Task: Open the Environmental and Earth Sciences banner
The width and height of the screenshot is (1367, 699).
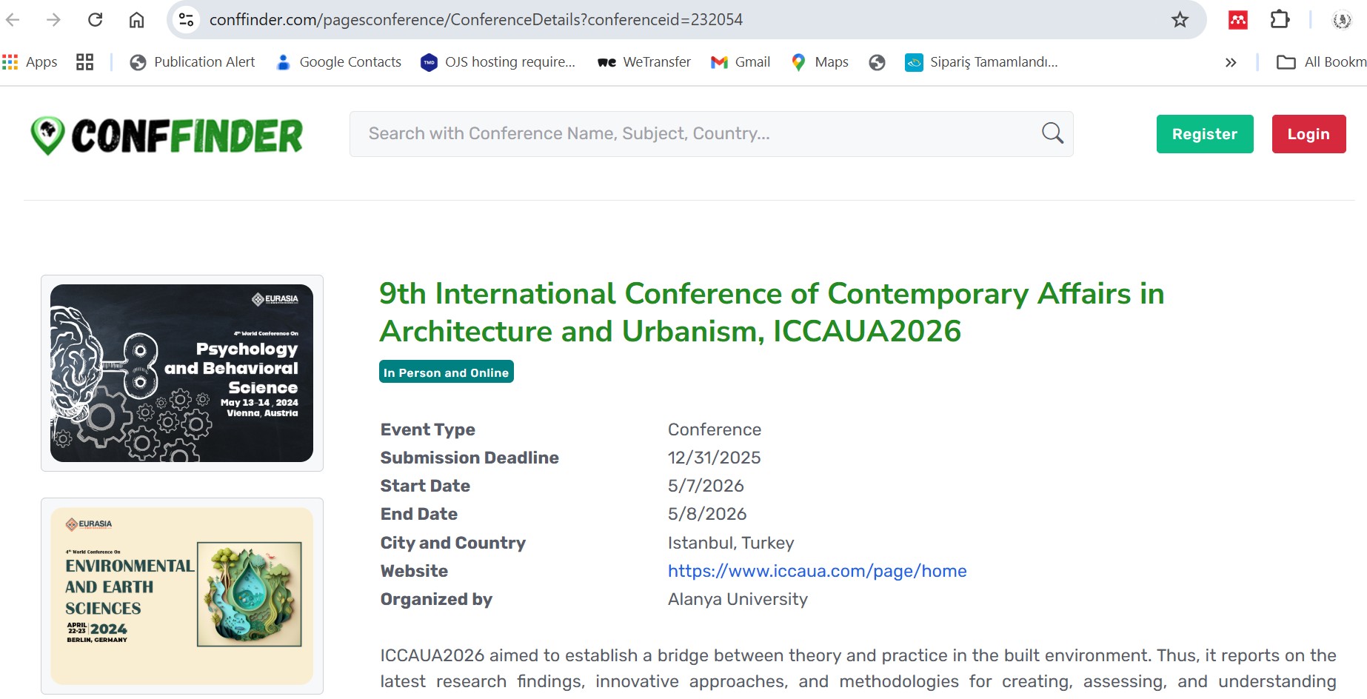Action: tap(181, 595)
